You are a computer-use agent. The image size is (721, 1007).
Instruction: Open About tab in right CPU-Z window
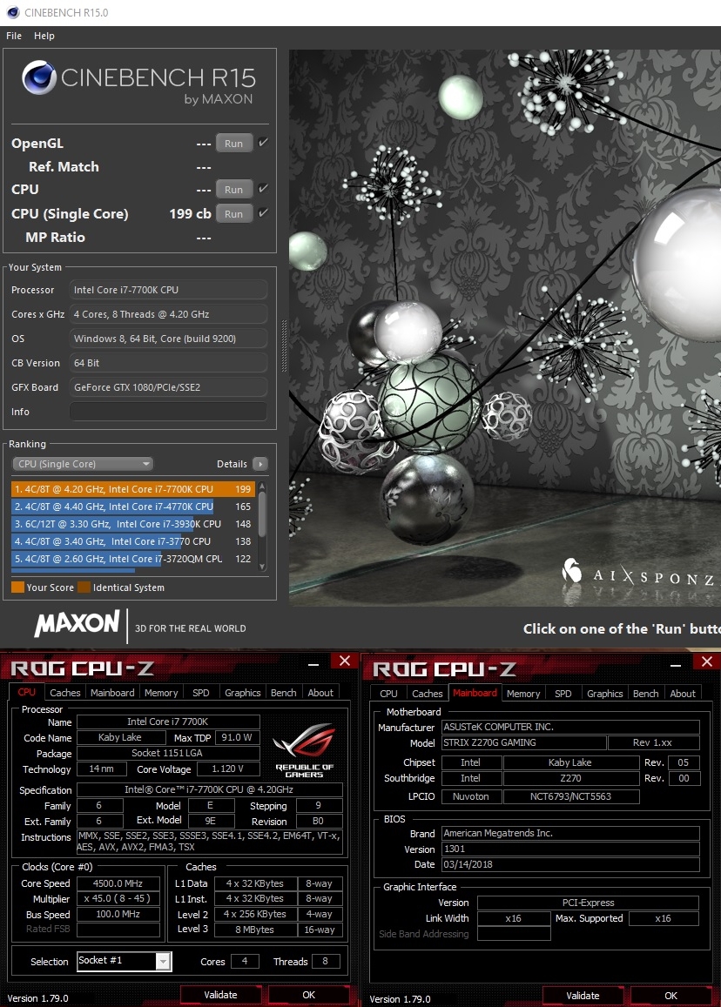pyautogui.click(x=683, y=694)
